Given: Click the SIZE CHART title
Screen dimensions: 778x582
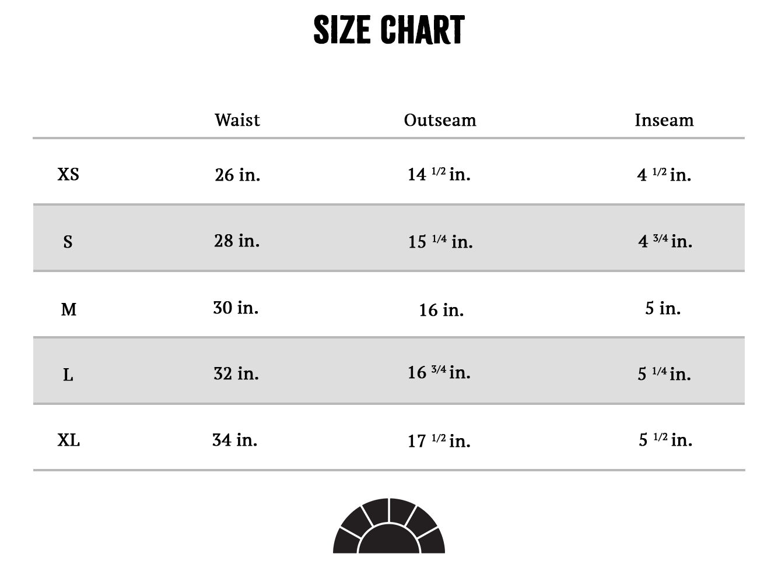Looking at the screenshot, I should [x=389, y=30].
